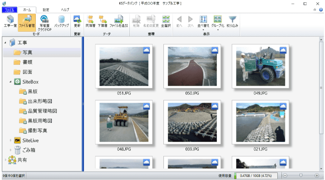Open the グループ化 grouping dropdown
Viewport: 325px width, 180px height.
[217, 23]
